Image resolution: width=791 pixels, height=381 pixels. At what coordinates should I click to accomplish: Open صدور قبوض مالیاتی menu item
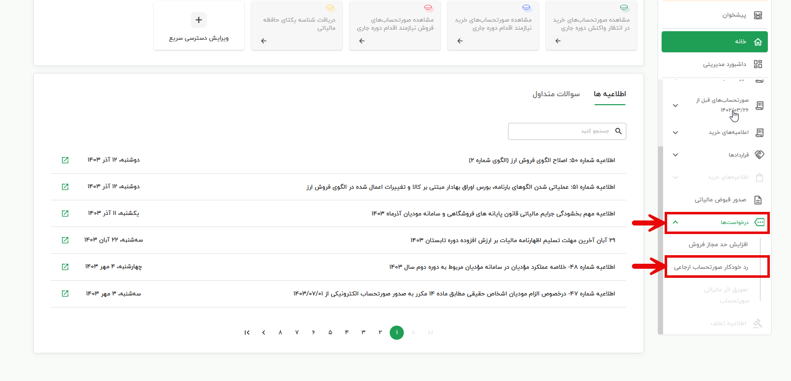721,200
